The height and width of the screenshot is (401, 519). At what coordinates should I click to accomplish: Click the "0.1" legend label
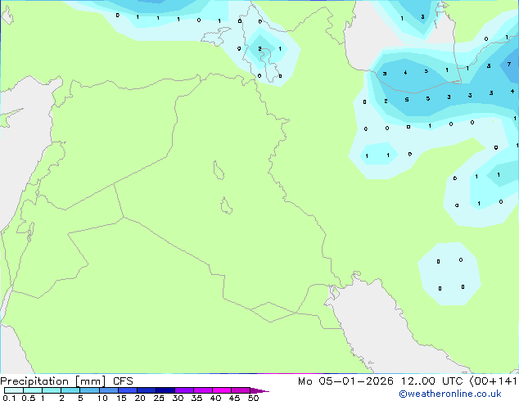click(x=9, y=398)
